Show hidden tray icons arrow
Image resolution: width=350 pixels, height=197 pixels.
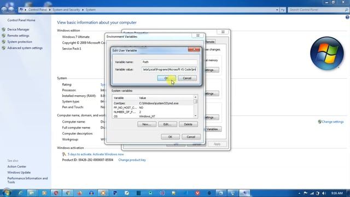(299, 193)
